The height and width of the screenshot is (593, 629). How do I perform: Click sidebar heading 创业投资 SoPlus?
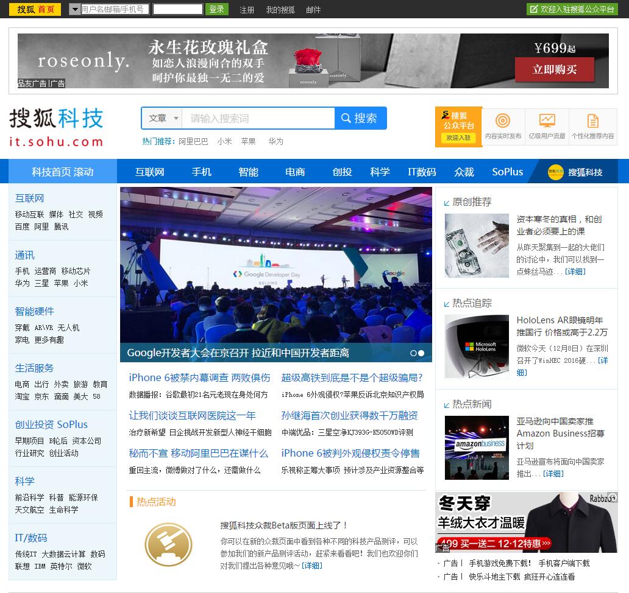tap(51, 425)
